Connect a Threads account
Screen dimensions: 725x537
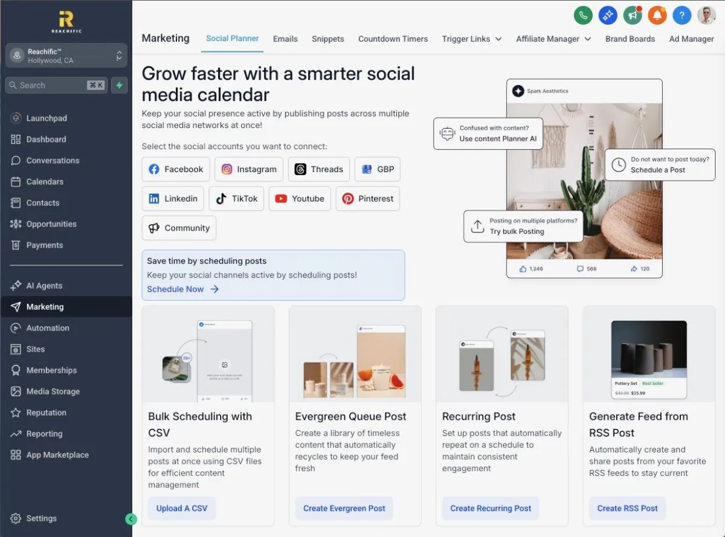pyautogui.click(x=319, y=169)
